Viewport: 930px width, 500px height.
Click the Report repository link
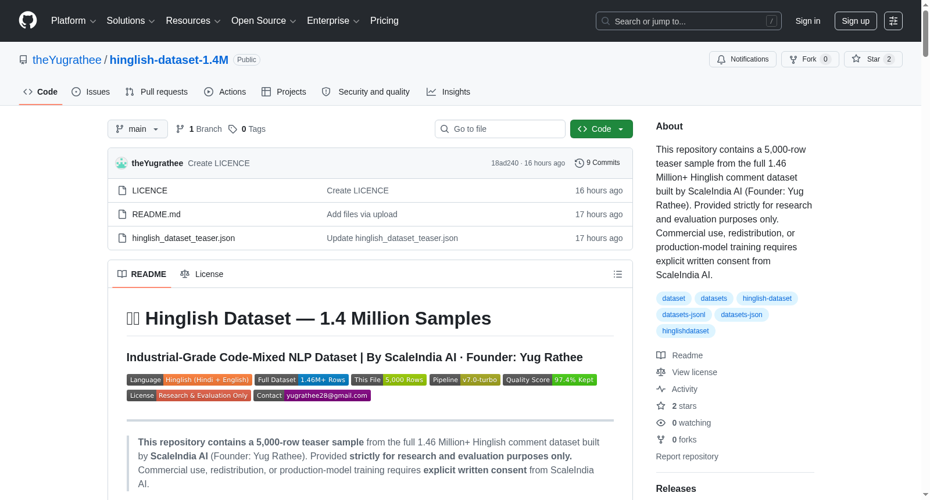(687, 456)
